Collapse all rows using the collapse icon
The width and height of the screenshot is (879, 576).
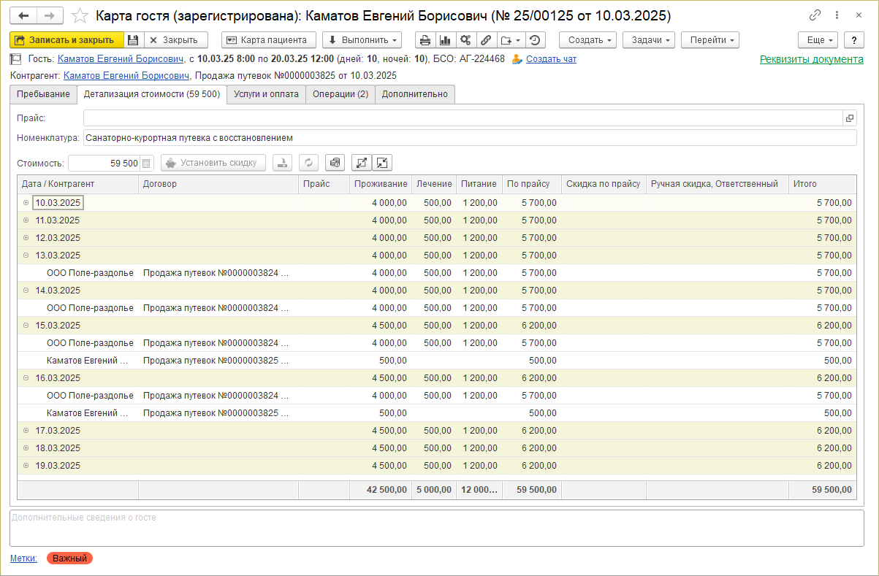(382, 163)
